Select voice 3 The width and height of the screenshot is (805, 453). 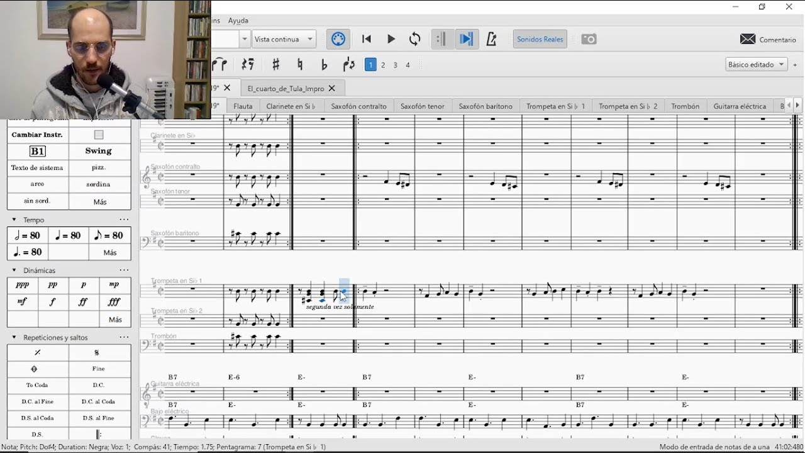(x=396, y=65)
